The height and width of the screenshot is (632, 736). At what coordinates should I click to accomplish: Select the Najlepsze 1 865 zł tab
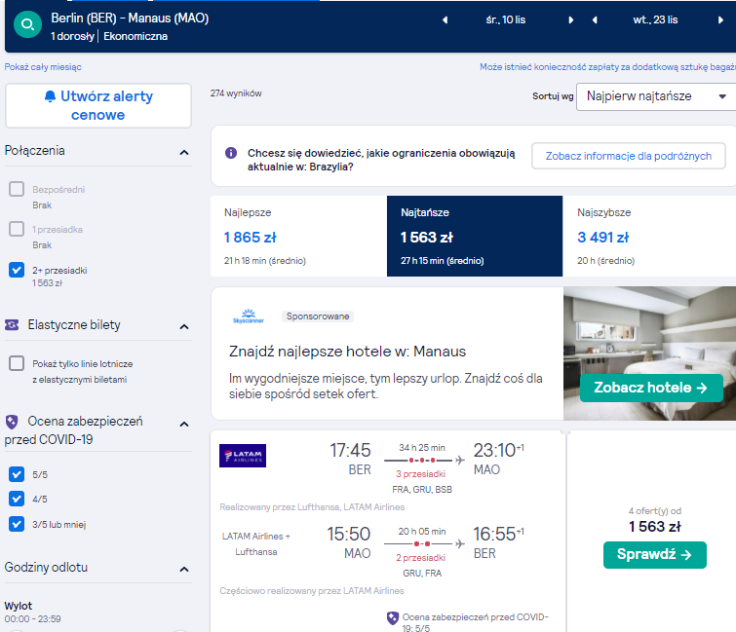click(298, 236)
